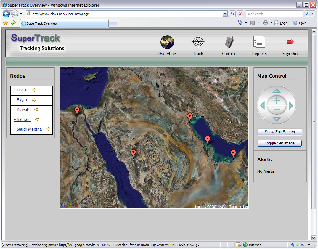Go to the Reports menu label
This screenshot has width=318, height=249.
tap(259, 54)
